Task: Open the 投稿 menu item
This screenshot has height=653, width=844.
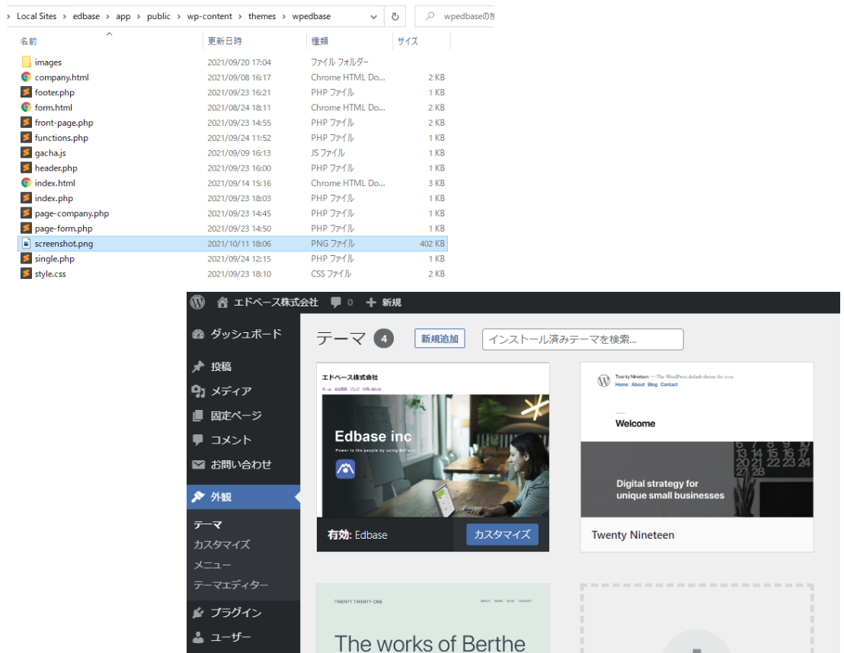Action: pyautogui.click(x=221, y=367)
